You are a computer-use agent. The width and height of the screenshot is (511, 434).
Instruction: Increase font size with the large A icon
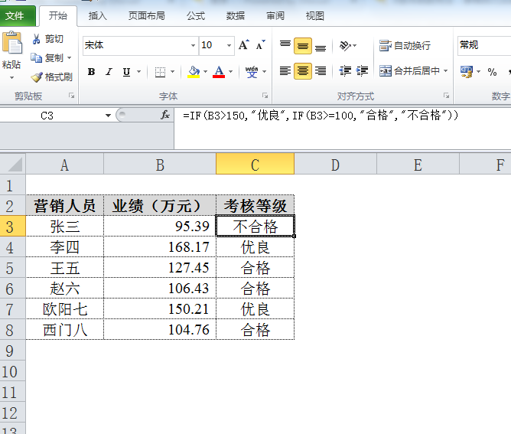point(244,45)
